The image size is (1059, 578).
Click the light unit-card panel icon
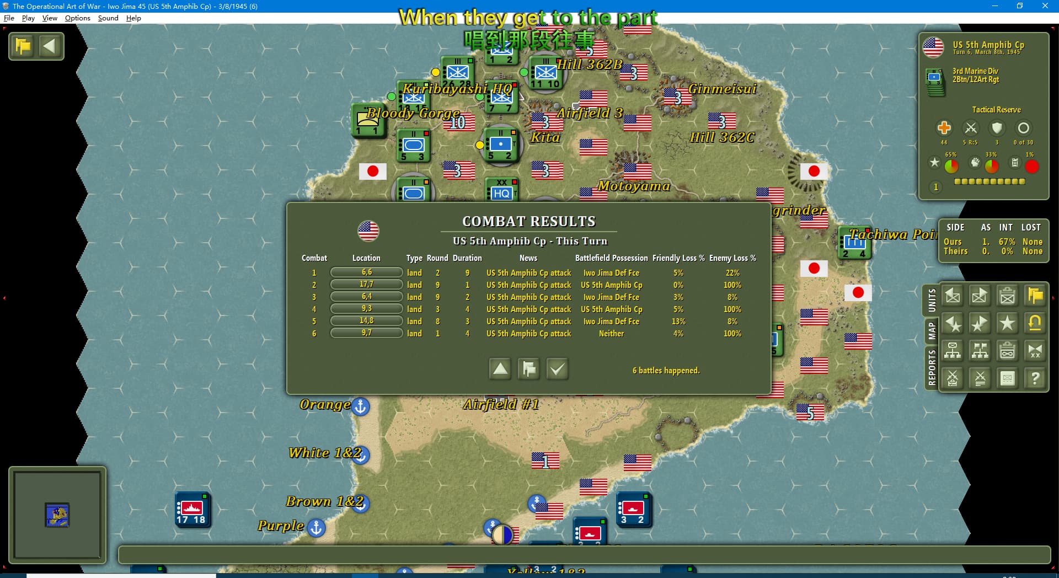click(x=1007, y=378)
